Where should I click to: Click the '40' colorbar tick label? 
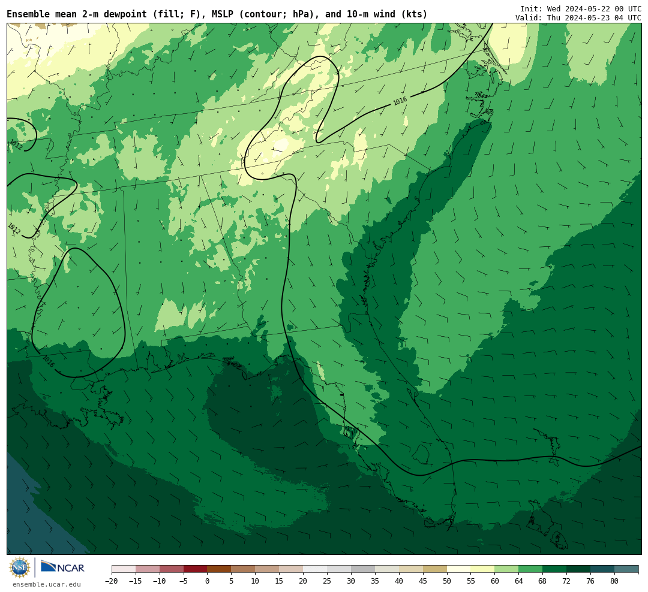(399, 581)
